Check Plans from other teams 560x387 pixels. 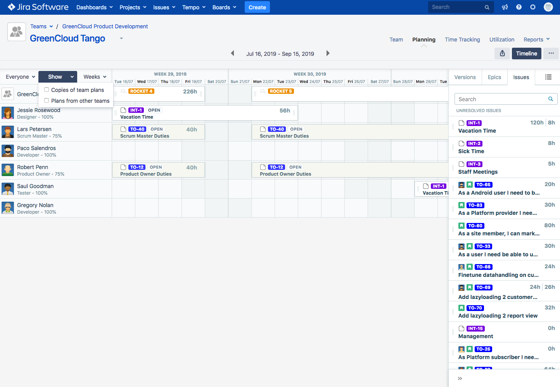pyautogui.click(x=47, y=100)
